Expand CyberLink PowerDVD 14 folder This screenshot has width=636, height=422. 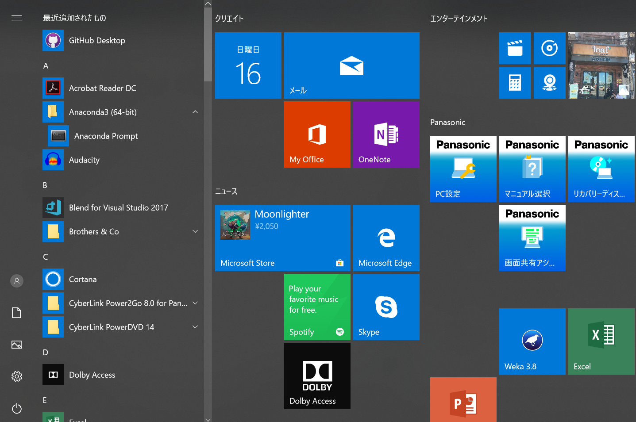[x=195, y=327]
